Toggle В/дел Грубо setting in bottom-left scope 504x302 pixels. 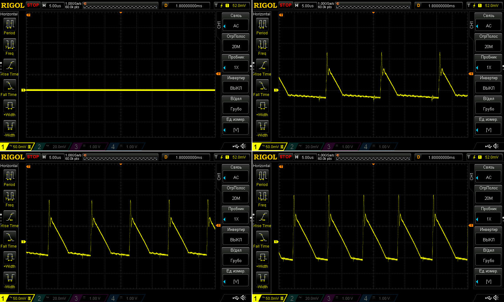pyautogui.click(x=236, y=260)
